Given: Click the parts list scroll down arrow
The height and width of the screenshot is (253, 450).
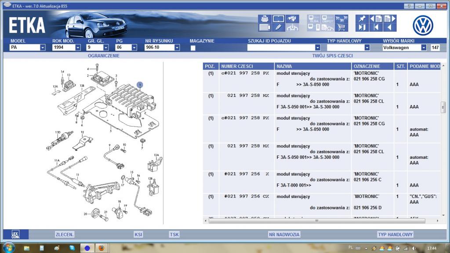Looking at the screenshot, I should [443, 215].
